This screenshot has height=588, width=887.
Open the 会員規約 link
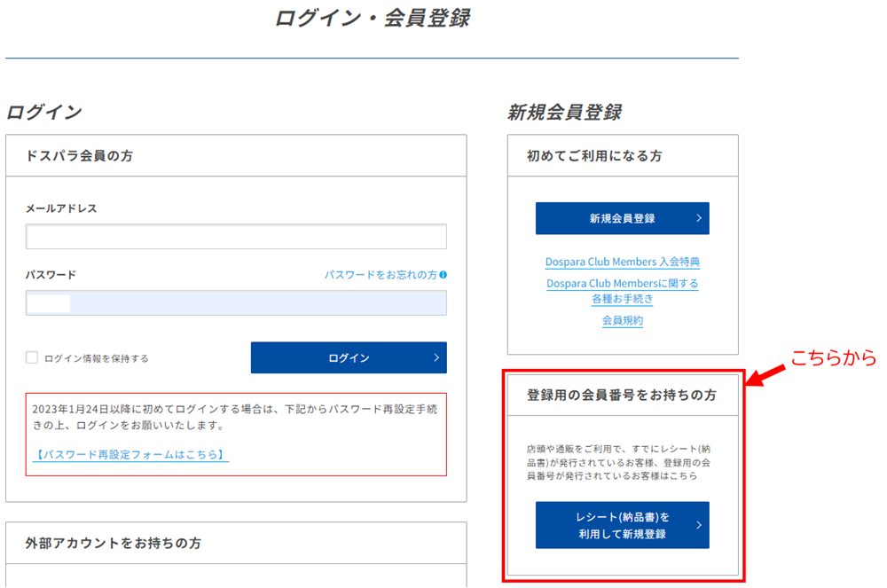click(623, 320)
